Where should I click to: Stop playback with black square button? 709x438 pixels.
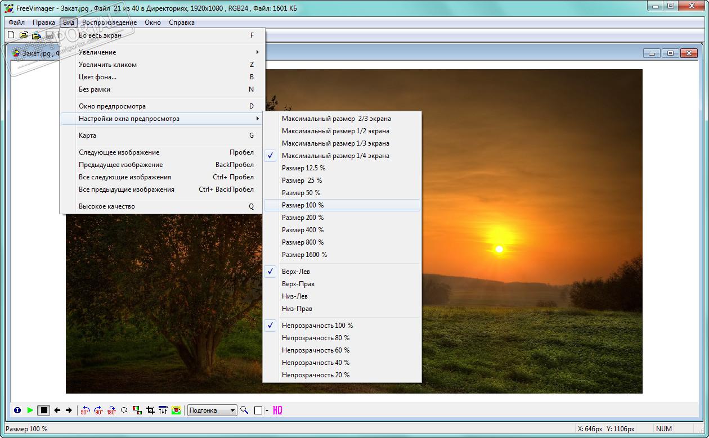coord(43,410)
